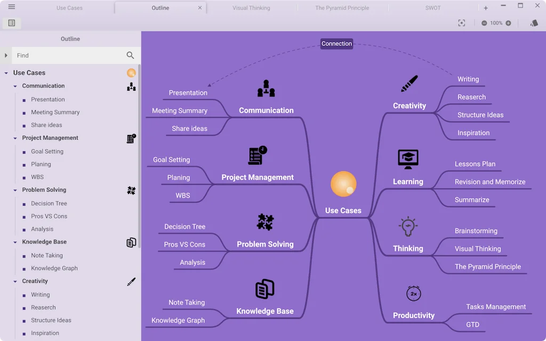Viewport: 546px width, 341px height.
Task: Click the Problem Solving puzzle icon
Action: point(266,222)
